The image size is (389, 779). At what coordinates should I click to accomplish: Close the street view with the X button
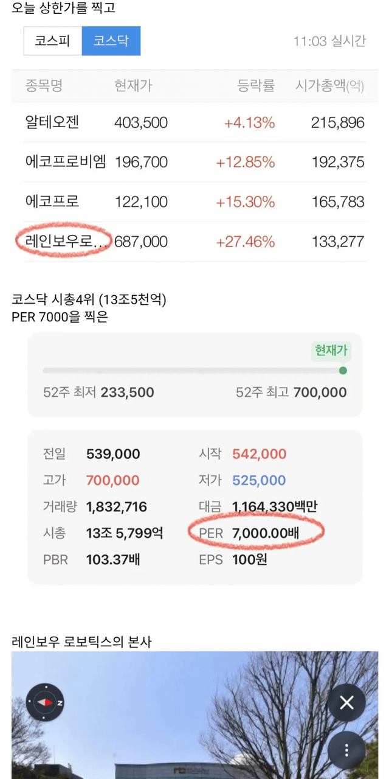click(x=346, y=704)
